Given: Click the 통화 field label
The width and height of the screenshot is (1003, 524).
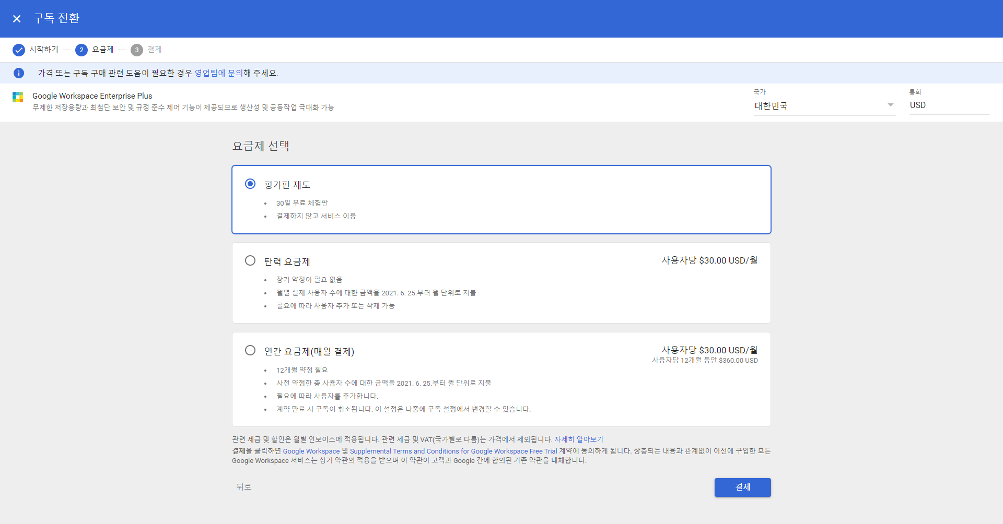Looking at the screenshot, I should tap(915, 92).
